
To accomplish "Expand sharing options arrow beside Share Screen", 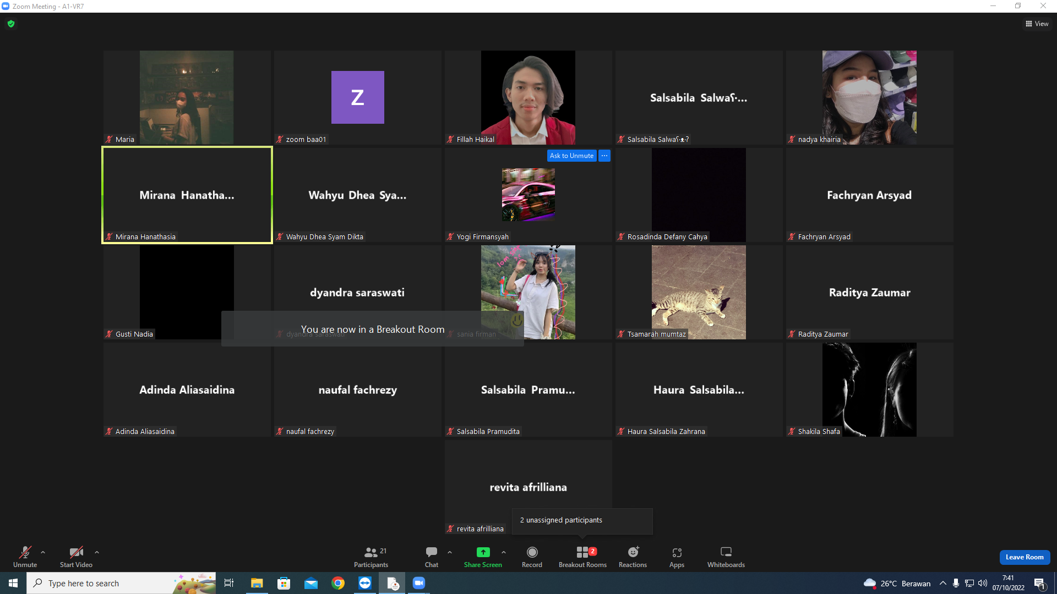I will click(504, 552).
